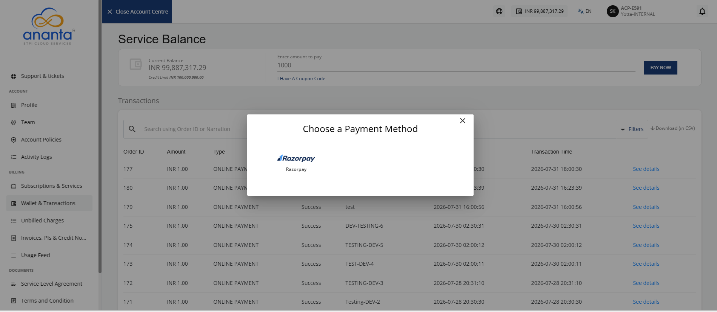Screen dimensions: 717x312
Task: Click the Current Balance wallet icon
Action: click(136, 64)
